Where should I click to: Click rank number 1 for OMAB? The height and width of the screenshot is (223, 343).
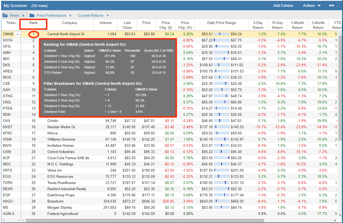coord(34,34)
